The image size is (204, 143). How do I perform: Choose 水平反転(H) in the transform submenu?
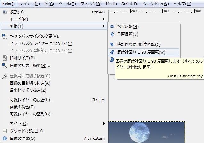coord(143,27)
